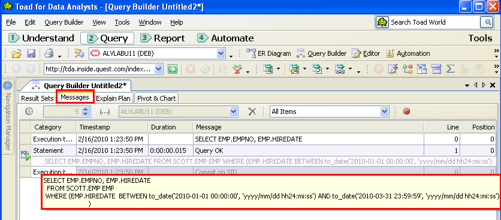
Task: Switch to the Pivot & Chart tab
Action: tap(156, 98)
